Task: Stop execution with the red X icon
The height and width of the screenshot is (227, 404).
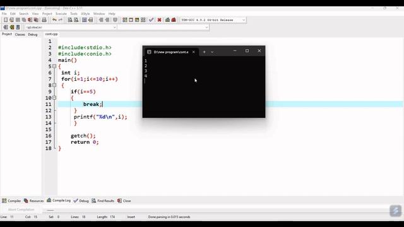Action: (159, 20)
